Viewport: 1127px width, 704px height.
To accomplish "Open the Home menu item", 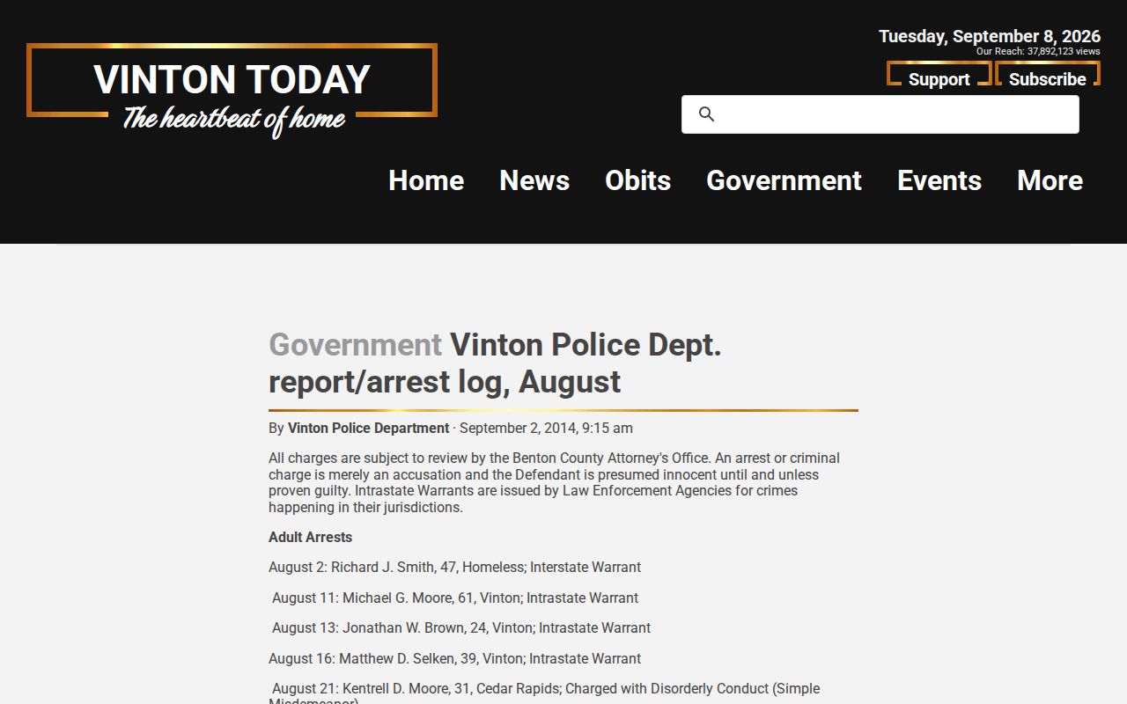I will tap(426, 180).
